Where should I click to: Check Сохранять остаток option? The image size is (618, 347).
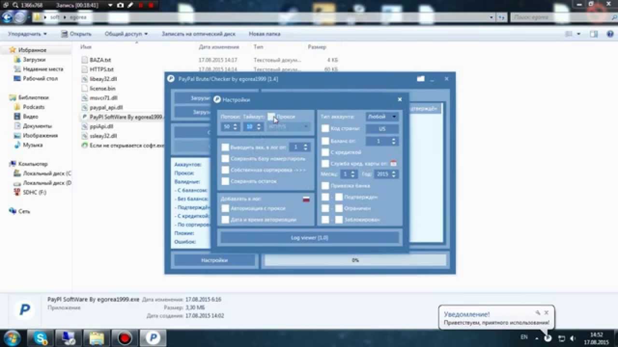pyautogui.click(x=225, y=181)
